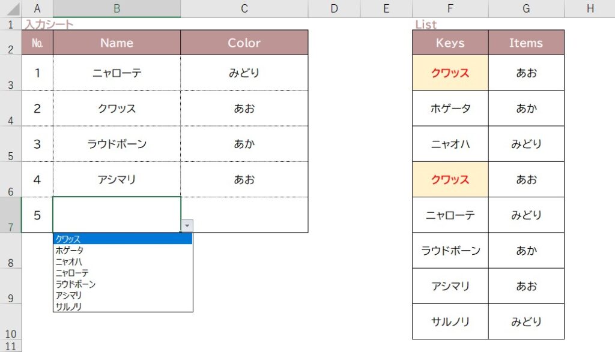
Task: Click the あか cell beside ラウドボーン in List
Action: coord(526,250)
